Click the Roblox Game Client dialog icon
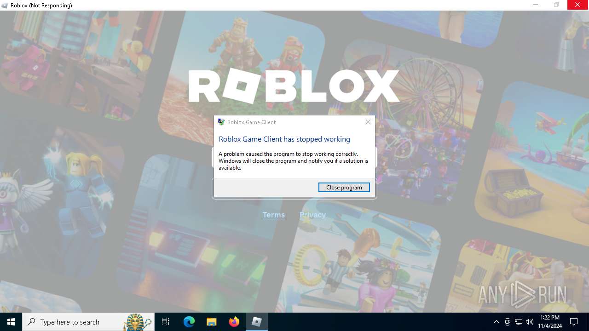589x331 pixels. point(221,122)
